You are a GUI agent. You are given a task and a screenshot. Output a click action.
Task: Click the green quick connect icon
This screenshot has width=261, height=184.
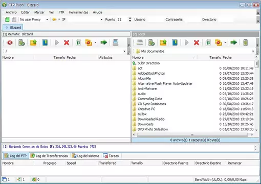[x=7, y=19]
